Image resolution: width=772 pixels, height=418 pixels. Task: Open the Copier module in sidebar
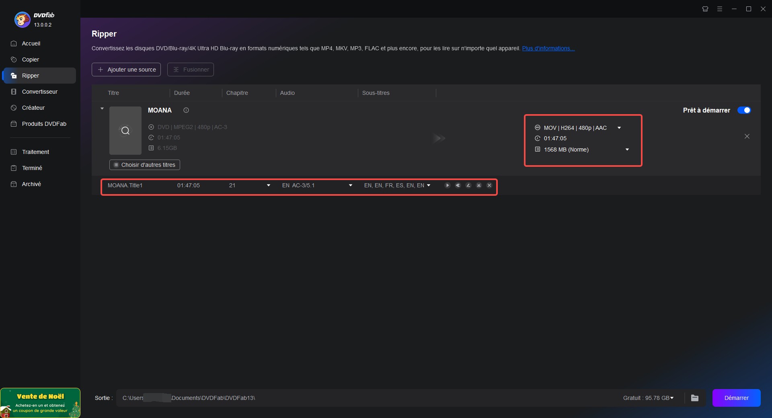pyautogui.click(x=31, y=59)
